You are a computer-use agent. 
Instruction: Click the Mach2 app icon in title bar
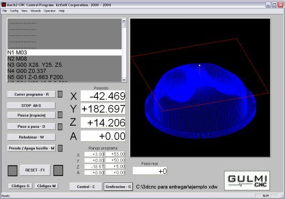click(x=4, y=5)
